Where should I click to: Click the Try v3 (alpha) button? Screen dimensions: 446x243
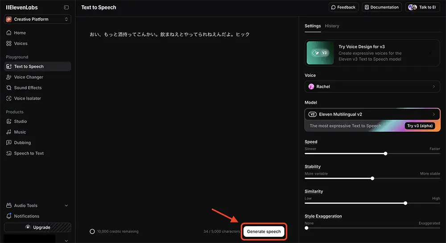point(420,126)
